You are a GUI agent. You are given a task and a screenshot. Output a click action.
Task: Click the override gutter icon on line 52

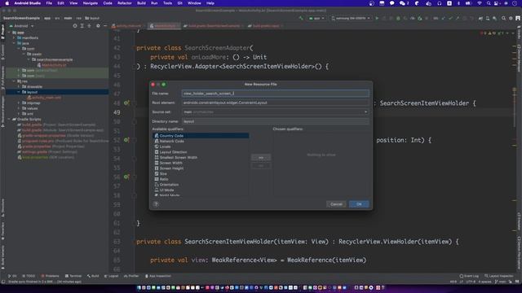(x=126, y=140)
